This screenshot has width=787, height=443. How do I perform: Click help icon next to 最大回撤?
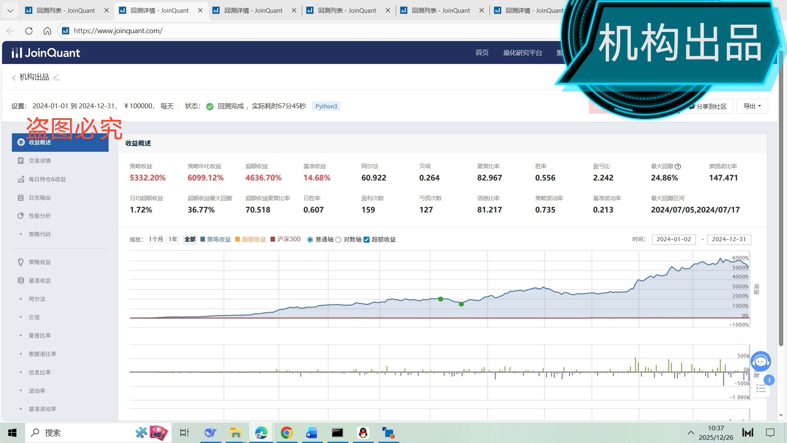coord(678,167)
